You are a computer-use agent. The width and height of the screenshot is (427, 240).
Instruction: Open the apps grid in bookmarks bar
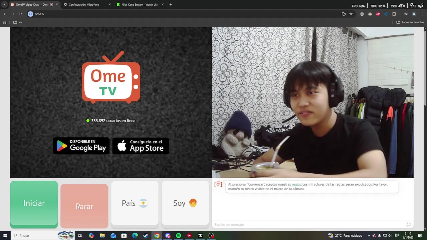pyautogui.click(x=4, y=22)
